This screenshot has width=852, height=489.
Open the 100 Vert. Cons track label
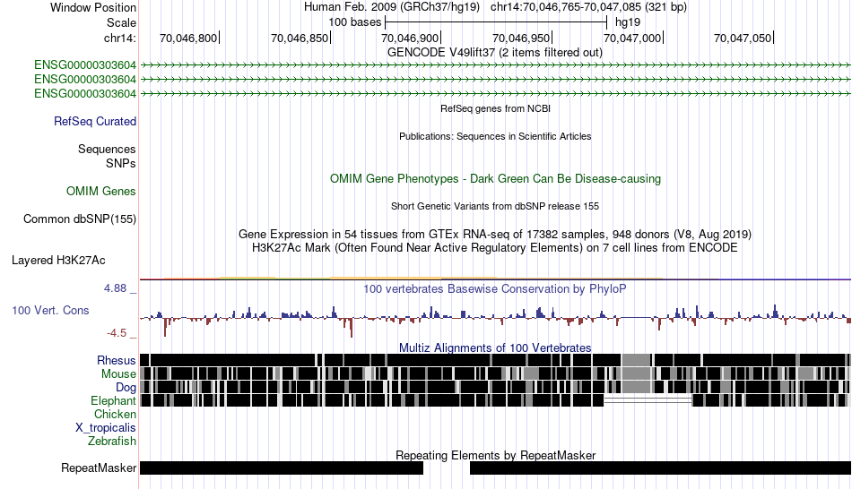pyautogui.click(x=50, y=311)
